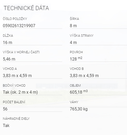The height and width of the screenshot is (135, 127).
Task: Click the TECHNICKÉ DÁTA heading
Action: [x=26, y=8]
